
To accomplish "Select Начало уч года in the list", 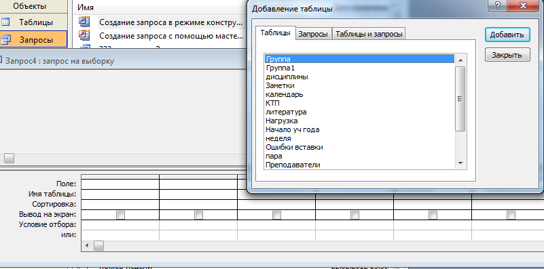I will point(359,130).
